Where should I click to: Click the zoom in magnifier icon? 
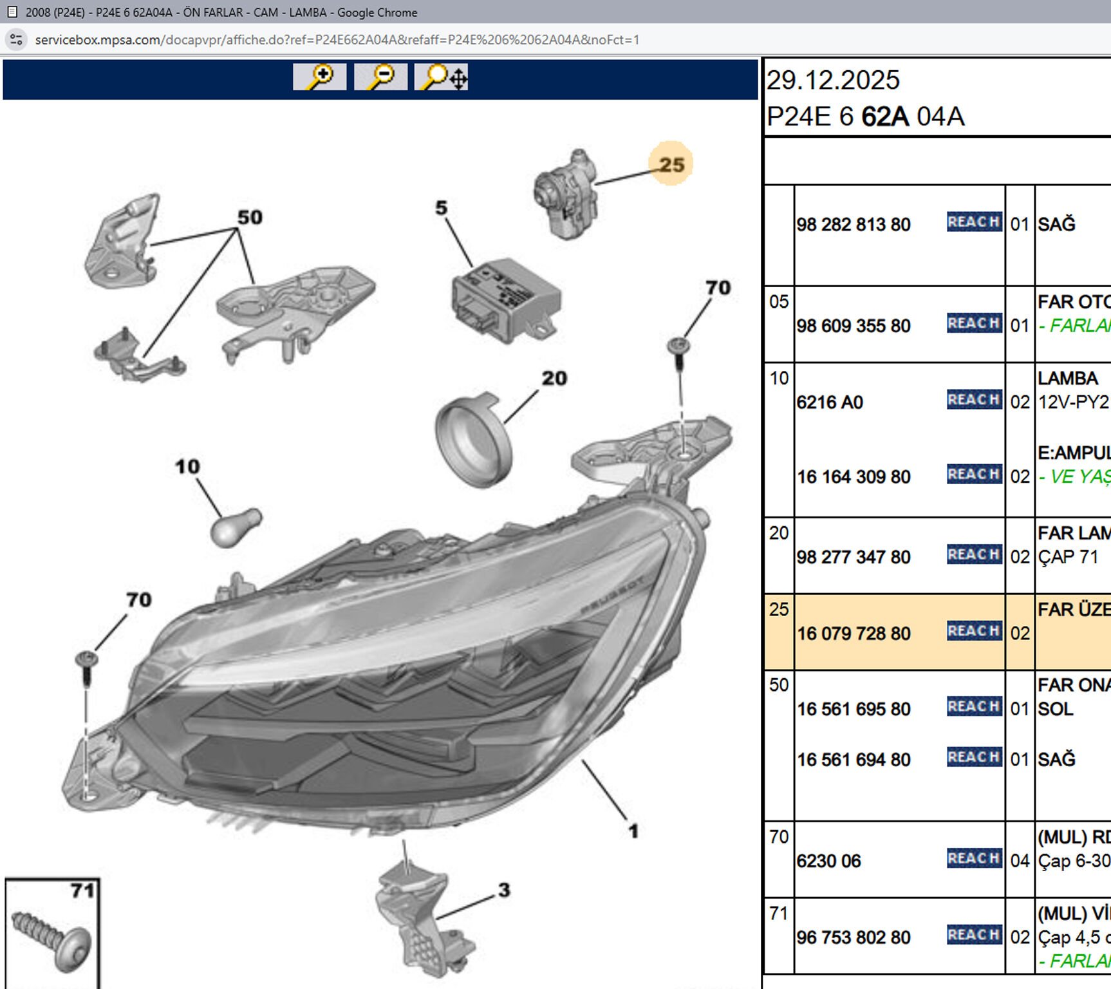pos(319,77)
